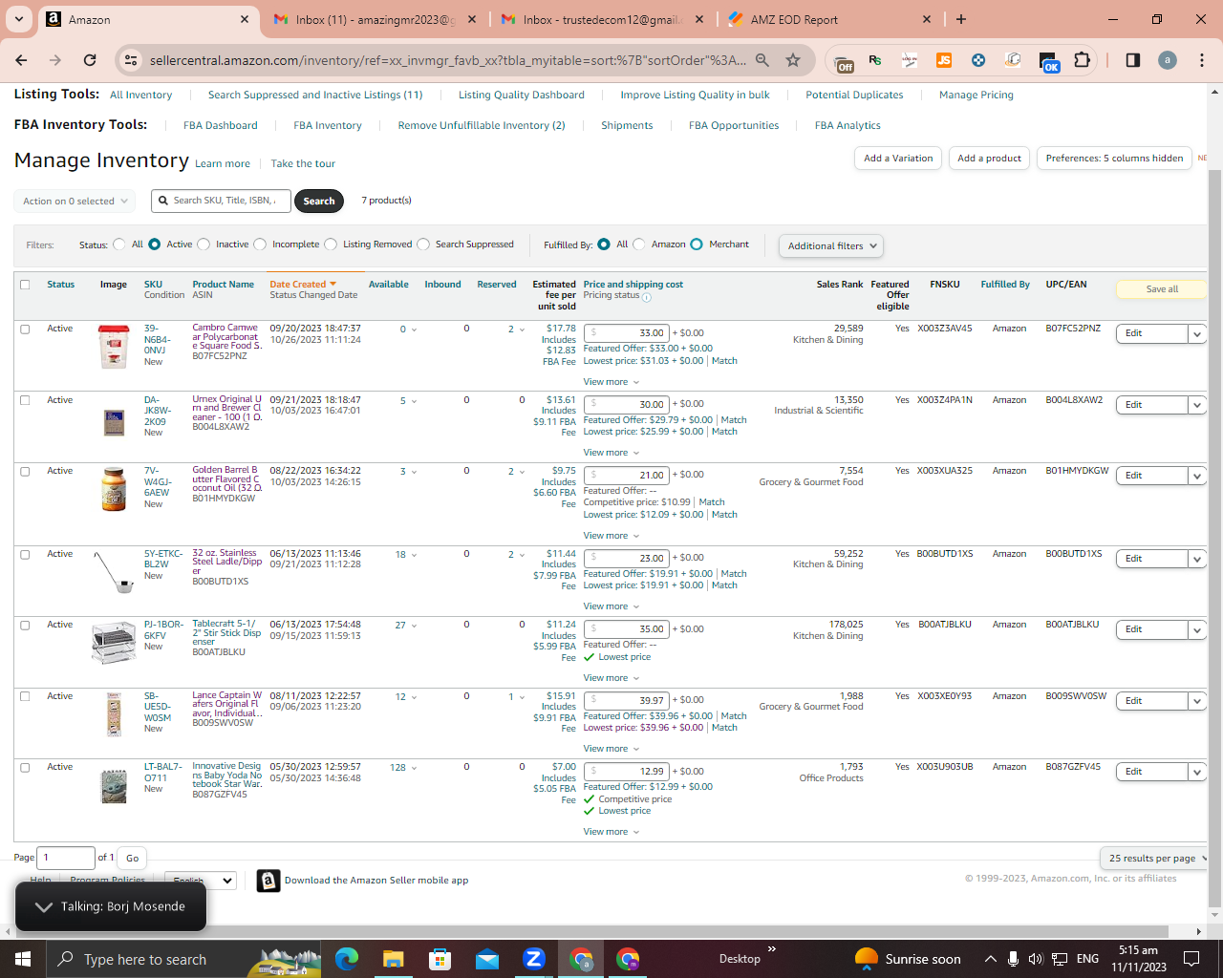Edit the $33.00 price field for Cambro Camwear
Screen dimensions: 1223x978
(626, 333)
